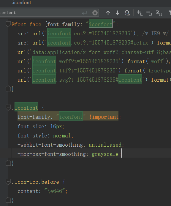Toggle the select all occurrences checkbox icon
The image size is (171, 206).
(159, 13)
